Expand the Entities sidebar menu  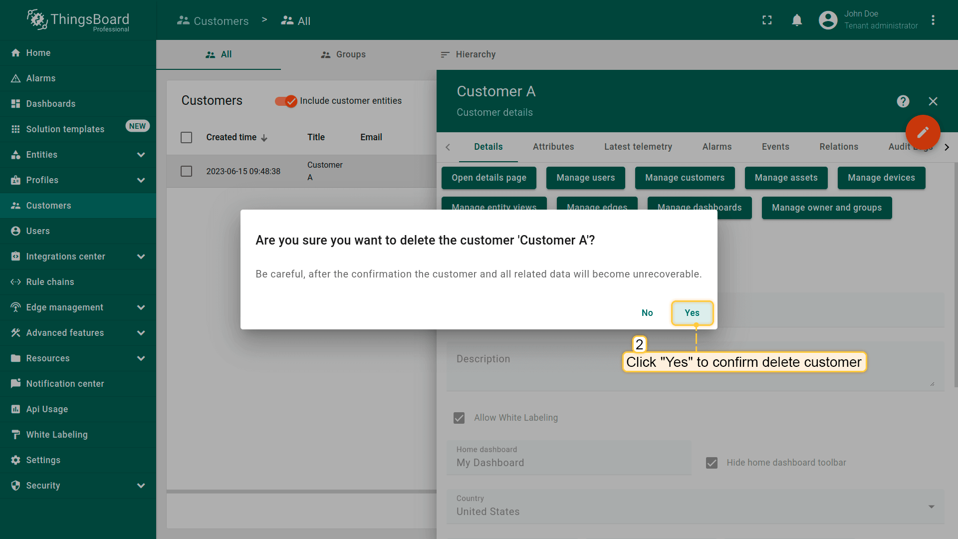point(78,155)
